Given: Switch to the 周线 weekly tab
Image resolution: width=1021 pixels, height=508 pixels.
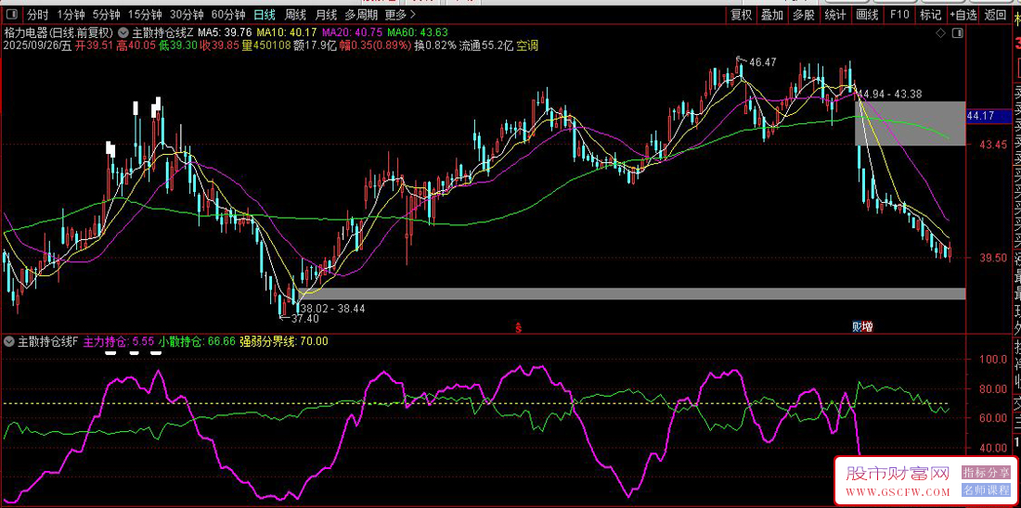Looking at the screenshot, I should point(295,15).
